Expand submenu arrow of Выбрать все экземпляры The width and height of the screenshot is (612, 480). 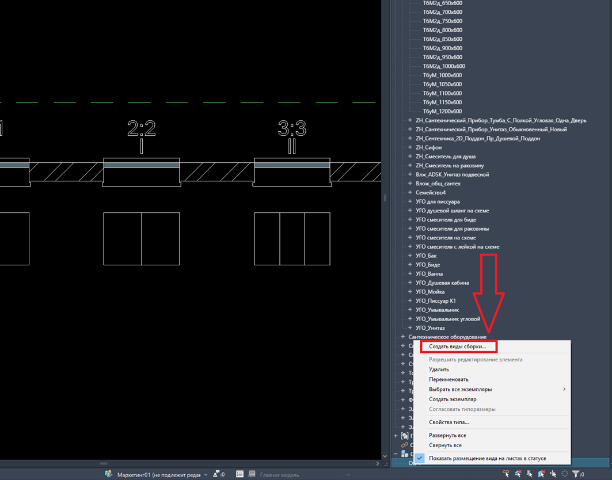(564, 389)
